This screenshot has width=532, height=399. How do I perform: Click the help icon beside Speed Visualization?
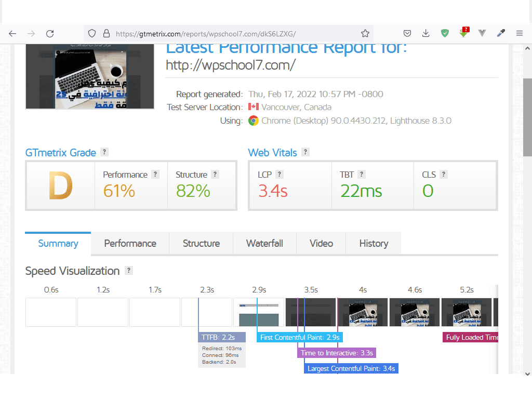129,271
